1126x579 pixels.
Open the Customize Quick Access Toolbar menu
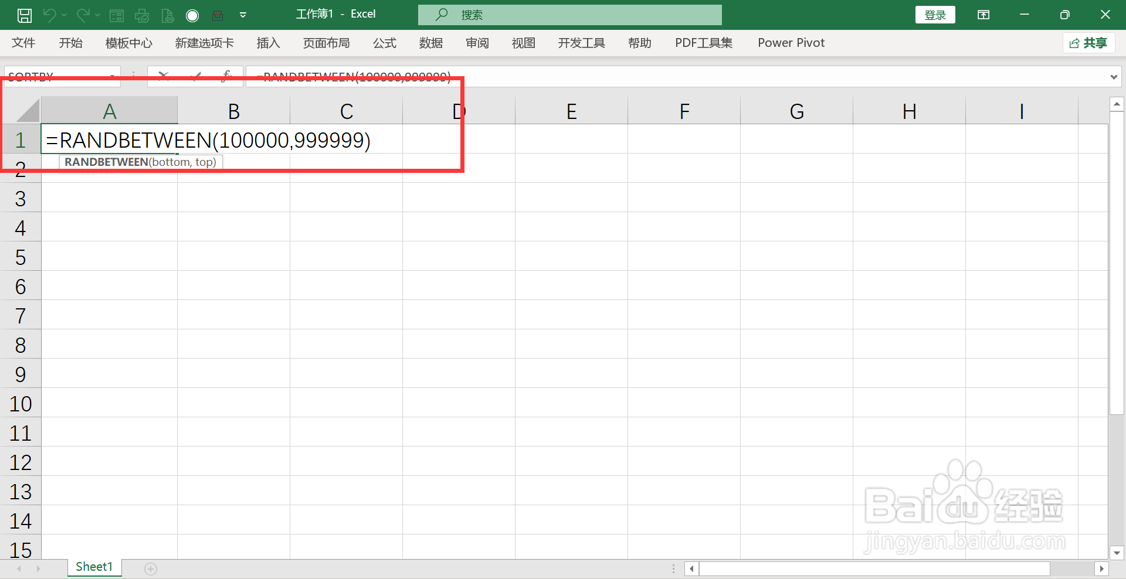coord(243,15)
